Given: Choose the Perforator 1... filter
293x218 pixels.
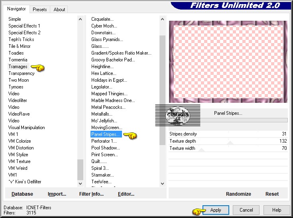Looking at the screenshot, I should [104, 141].
